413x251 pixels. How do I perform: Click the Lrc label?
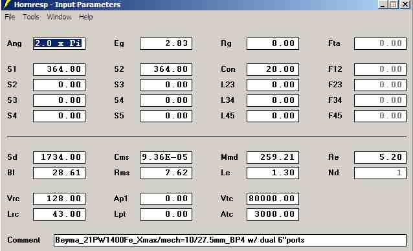click(13, 214)
